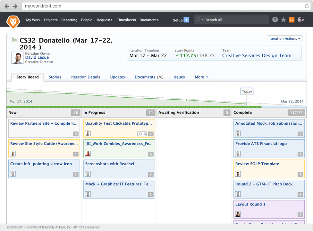The height and width of the screenshot is (231, 313).
Task: Type in the Search All field
Action: (x=236, y=20)
